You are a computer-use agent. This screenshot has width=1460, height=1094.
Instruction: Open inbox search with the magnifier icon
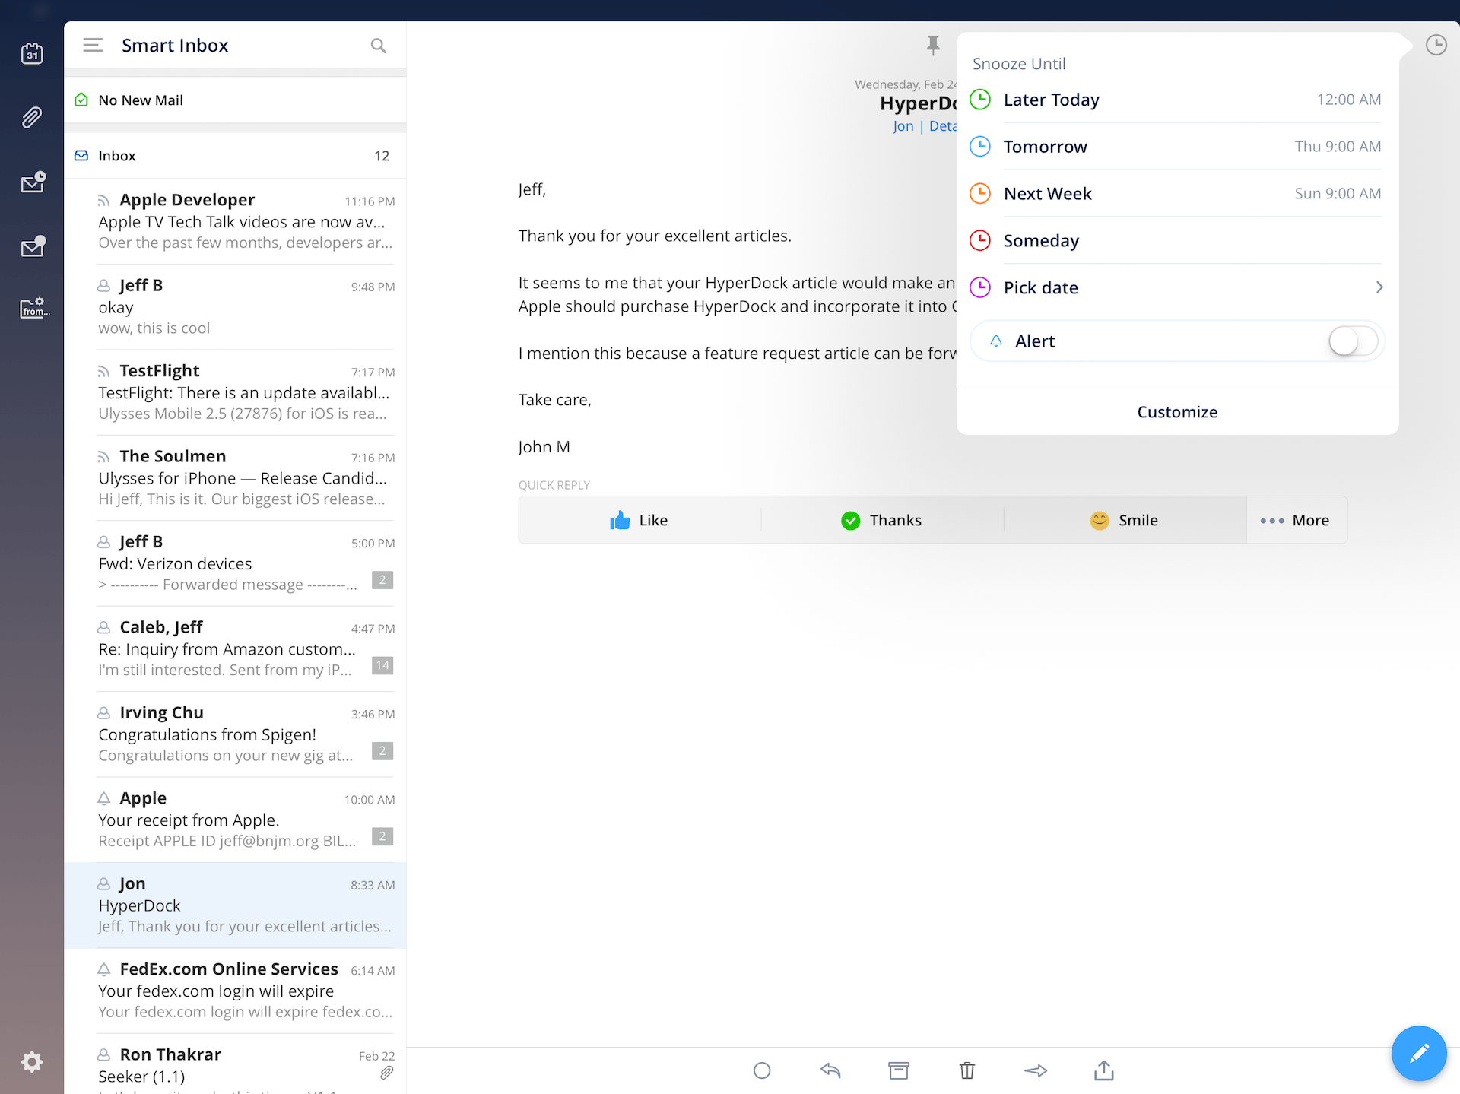[379, 46]
